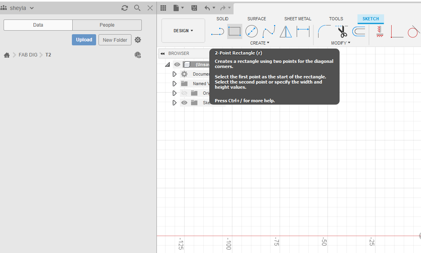Image resolution: width=421 pixels, height=253 pixels.
Task: Click the Upload button
Action: pyautogui.click(x=84, y=40)
